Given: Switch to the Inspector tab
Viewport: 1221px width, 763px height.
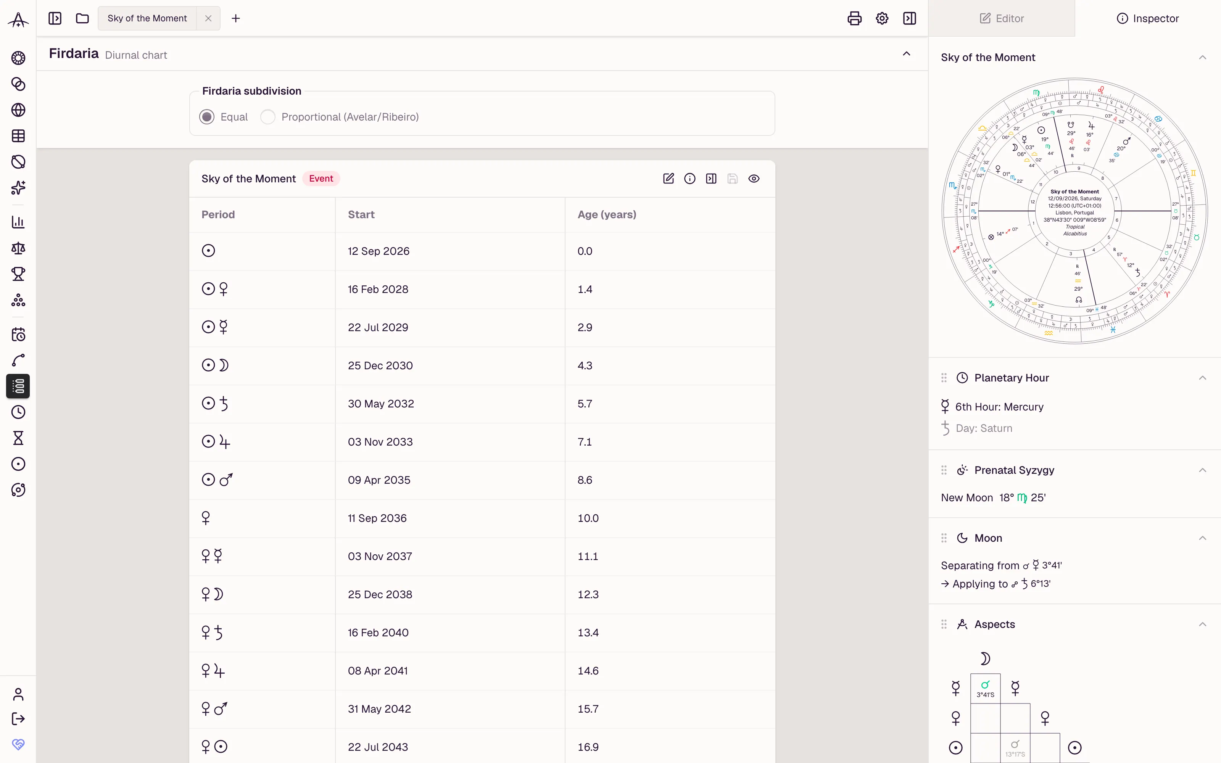Looking at the screenshot, I should click(1148, 18).
